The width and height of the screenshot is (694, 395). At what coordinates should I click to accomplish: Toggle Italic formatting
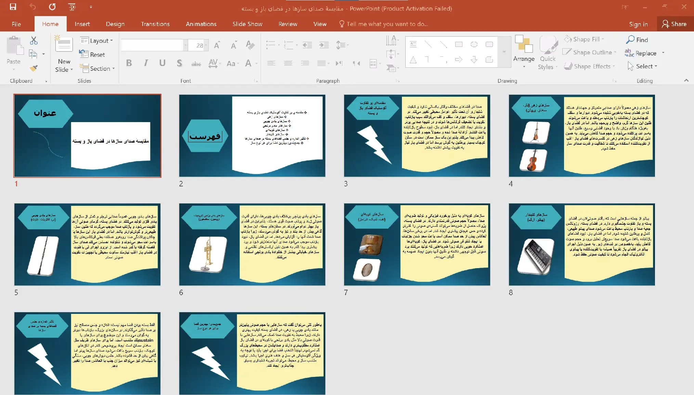click(x=146, y=63)
